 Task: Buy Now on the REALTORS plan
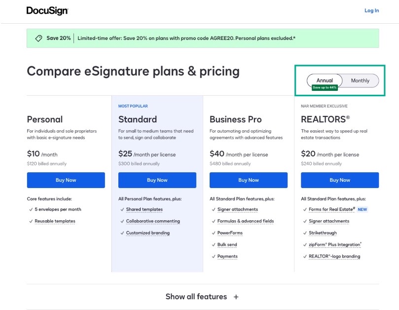339,180
